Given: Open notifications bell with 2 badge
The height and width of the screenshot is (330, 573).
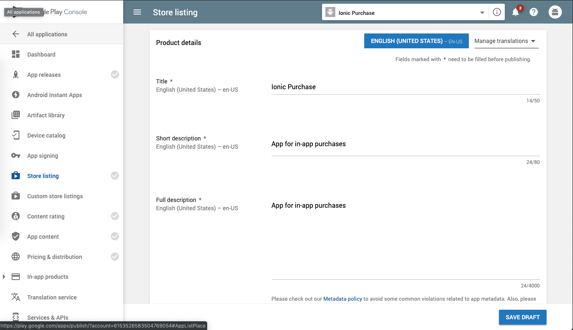Looking at the screenshot, I should (x=516, y=12).
